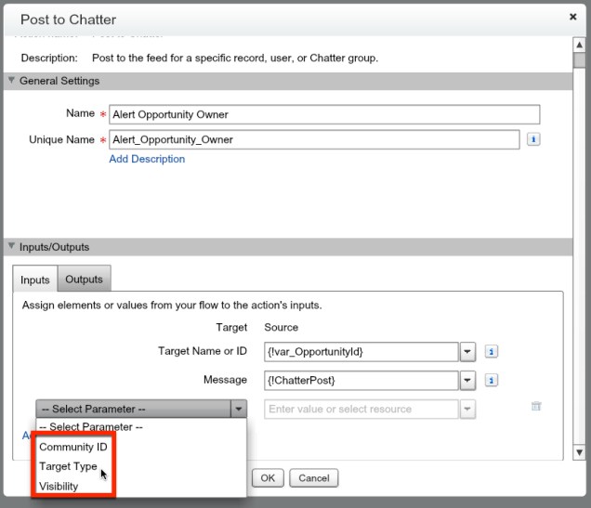The height and width of the screenshot is (508, 591).
Task: Click the Name input field
Action: [x=324, y=114]
